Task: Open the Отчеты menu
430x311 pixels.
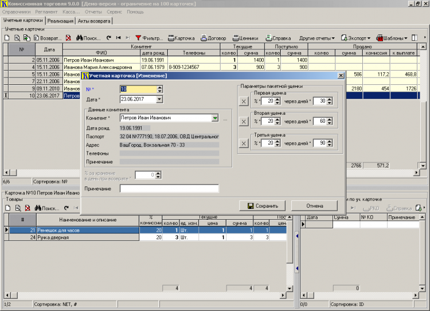Action: pyautogui.click(x=93, y=11)
